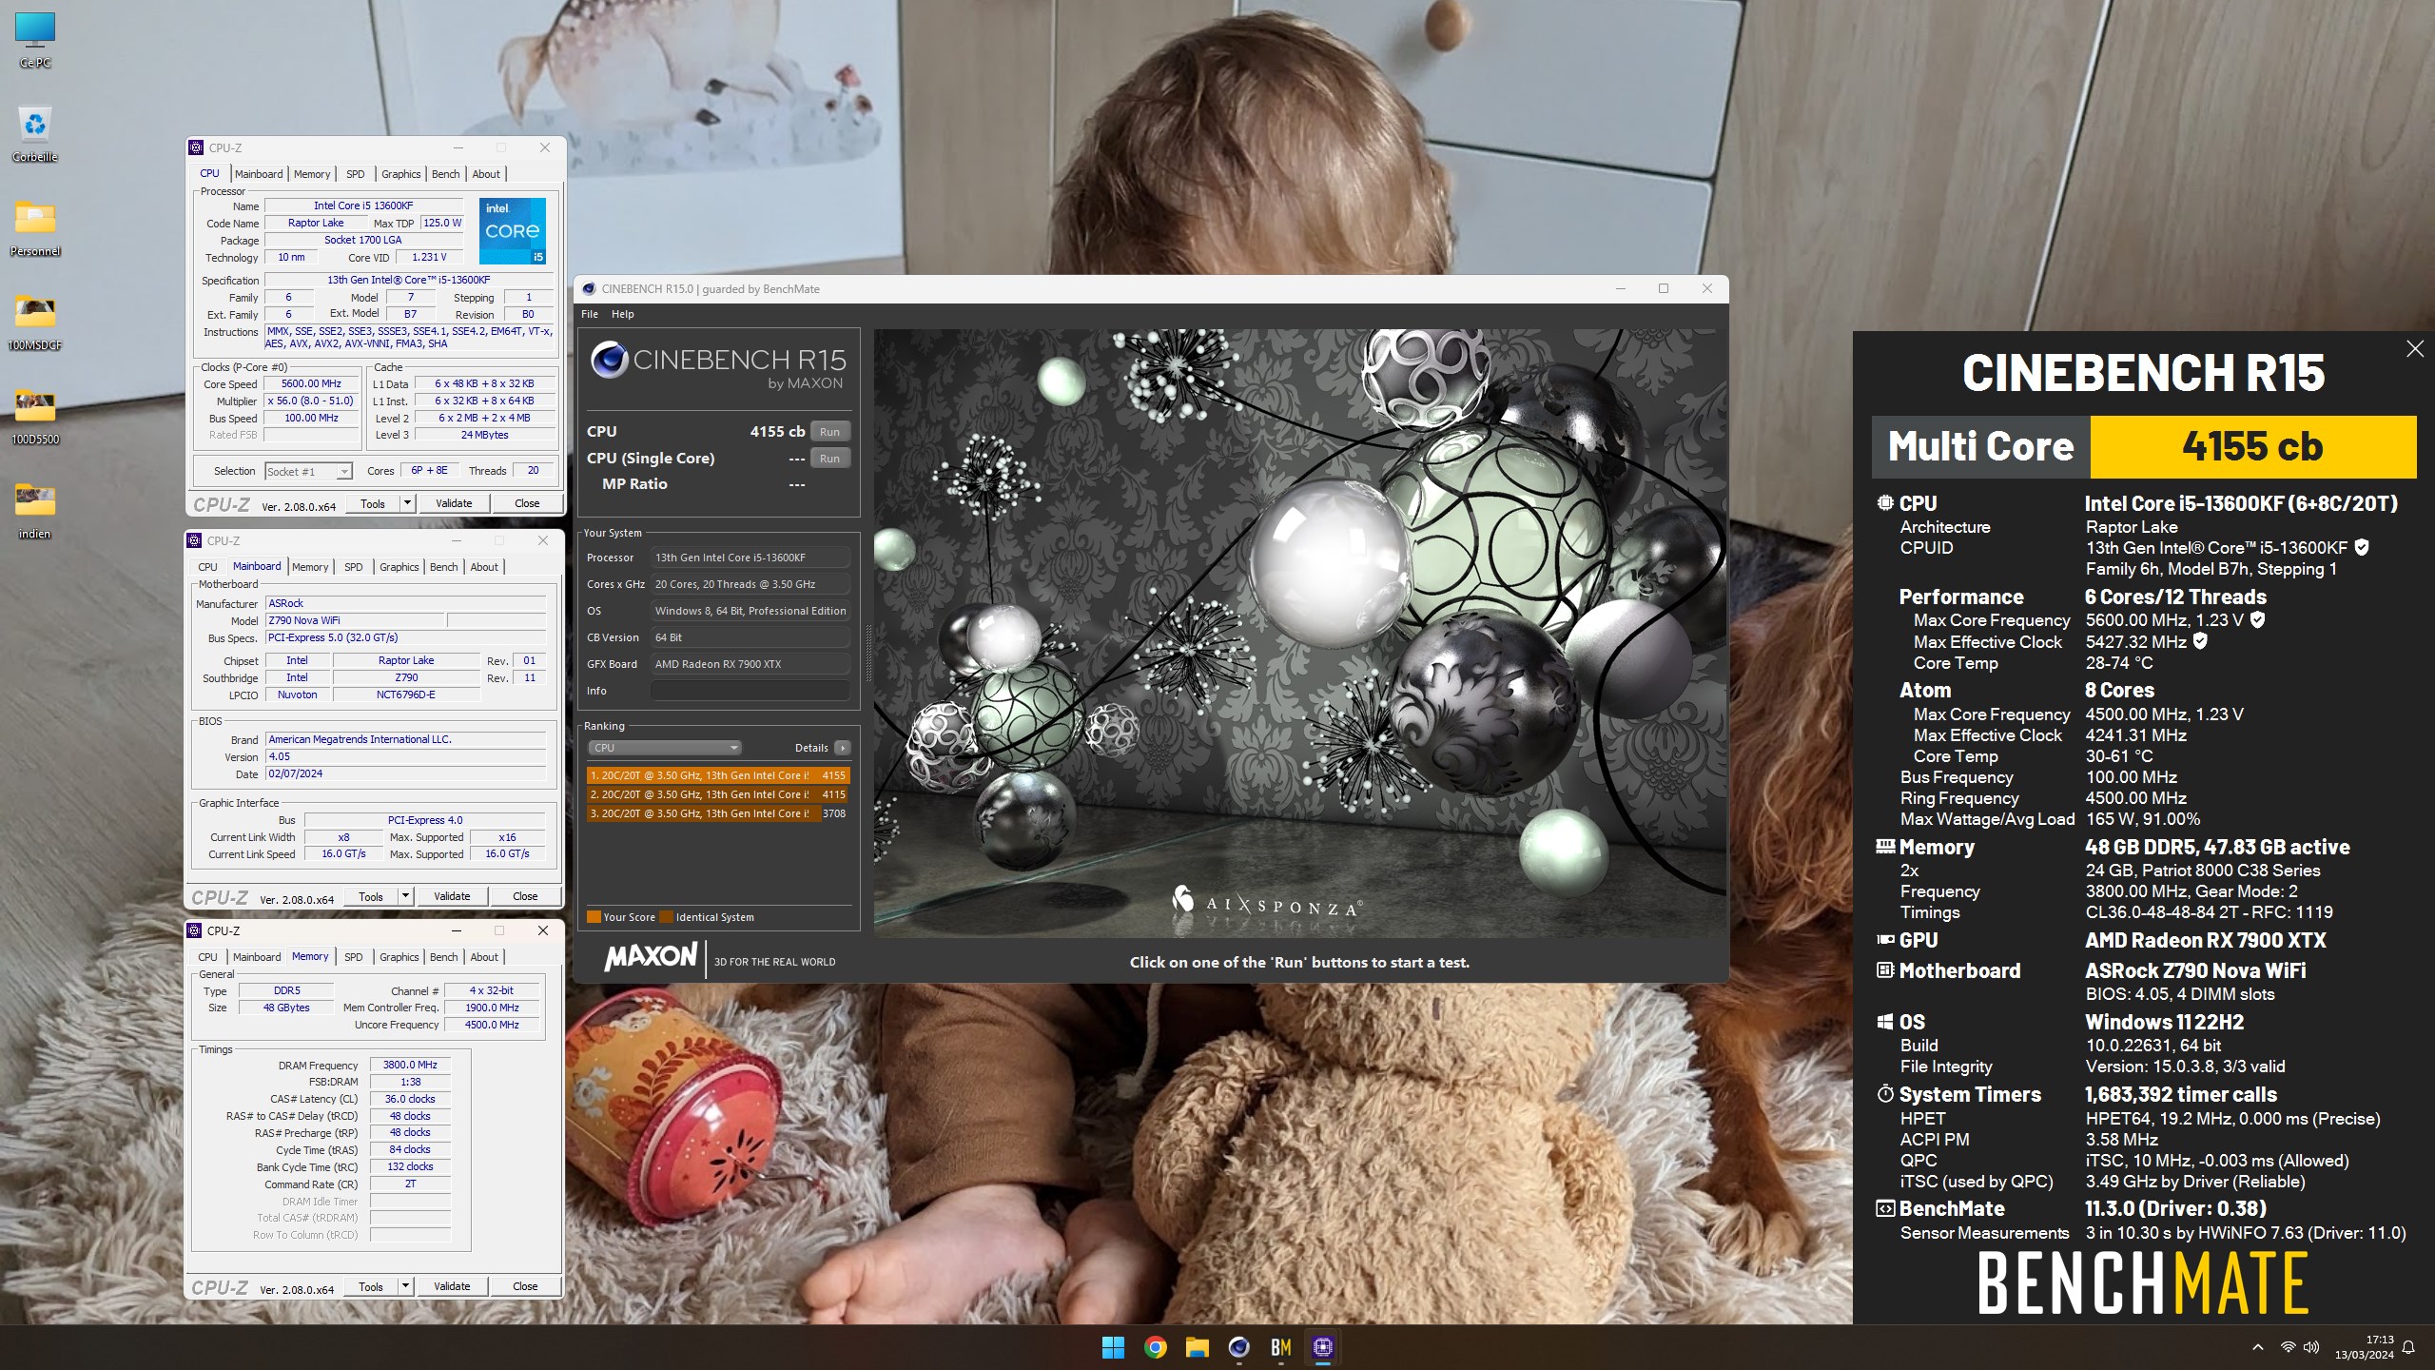Viewport: 2435px width, 1370px height.
Task: Expand Tools dropdown arrow in Memory CPU-Z window
Action: [405, 1286]
